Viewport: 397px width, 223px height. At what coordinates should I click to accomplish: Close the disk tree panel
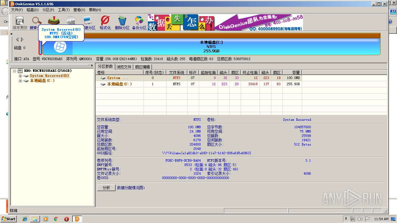[x=92, y=65]
